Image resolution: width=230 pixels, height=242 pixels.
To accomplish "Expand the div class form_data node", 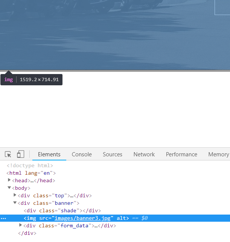I will [x=20, y=225].
